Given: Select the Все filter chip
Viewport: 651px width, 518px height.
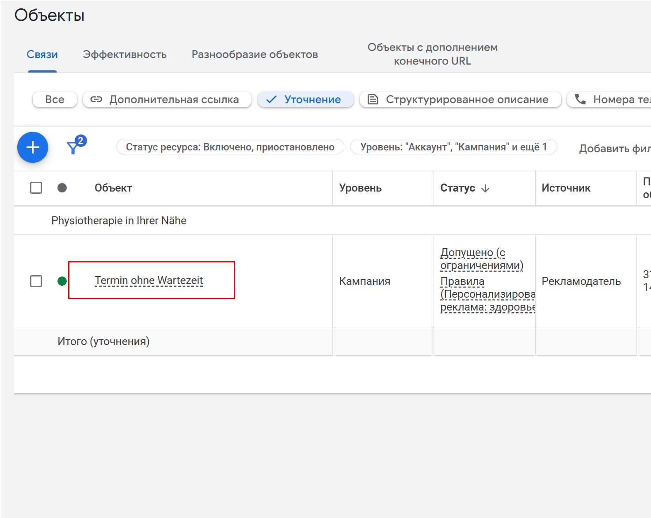Looking at the screenshot, I should 55,100.
